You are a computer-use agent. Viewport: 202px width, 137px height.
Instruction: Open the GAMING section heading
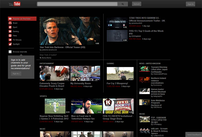[110, 63]
